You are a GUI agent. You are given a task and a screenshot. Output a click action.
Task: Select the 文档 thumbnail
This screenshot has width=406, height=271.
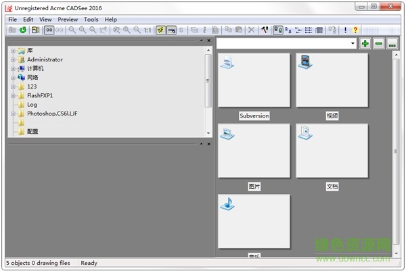[332, 151]
